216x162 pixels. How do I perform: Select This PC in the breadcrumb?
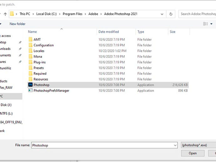click(25, 14)
